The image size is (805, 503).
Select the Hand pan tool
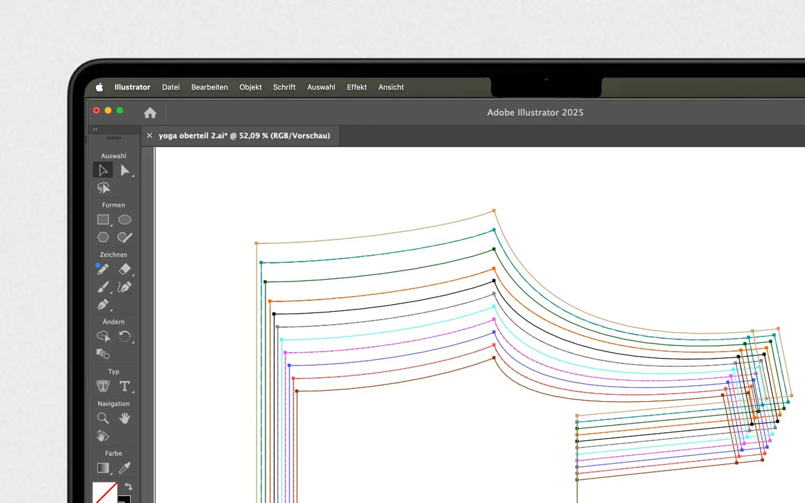click(125, 418)
